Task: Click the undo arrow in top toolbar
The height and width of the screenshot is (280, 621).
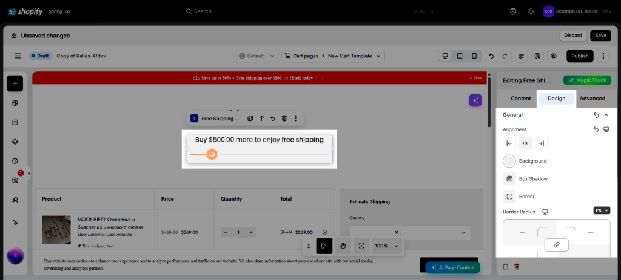Action: coord(491,56)
